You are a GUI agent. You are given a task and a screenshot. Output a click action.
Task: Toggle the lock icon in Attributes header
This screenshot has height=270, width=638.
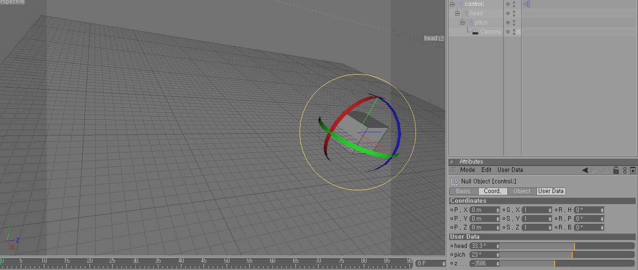615,170
